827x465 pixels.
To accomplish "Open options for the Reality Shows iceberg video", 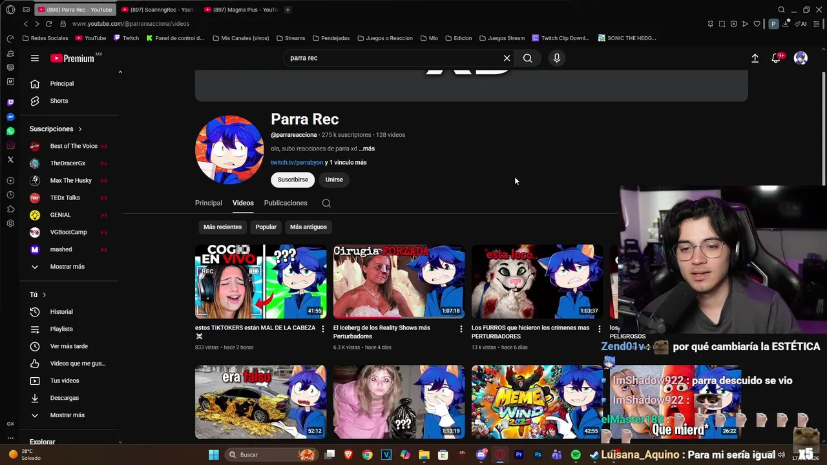I will pyautogui.click(x=461, y=329).
